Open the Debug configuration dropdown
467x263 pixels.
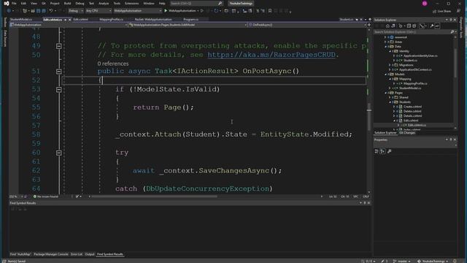tap(76, 11)
